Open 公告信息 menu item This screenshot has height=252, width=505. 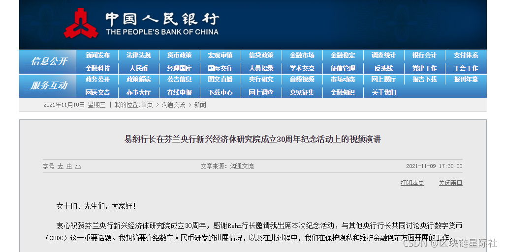pos(179,80)
